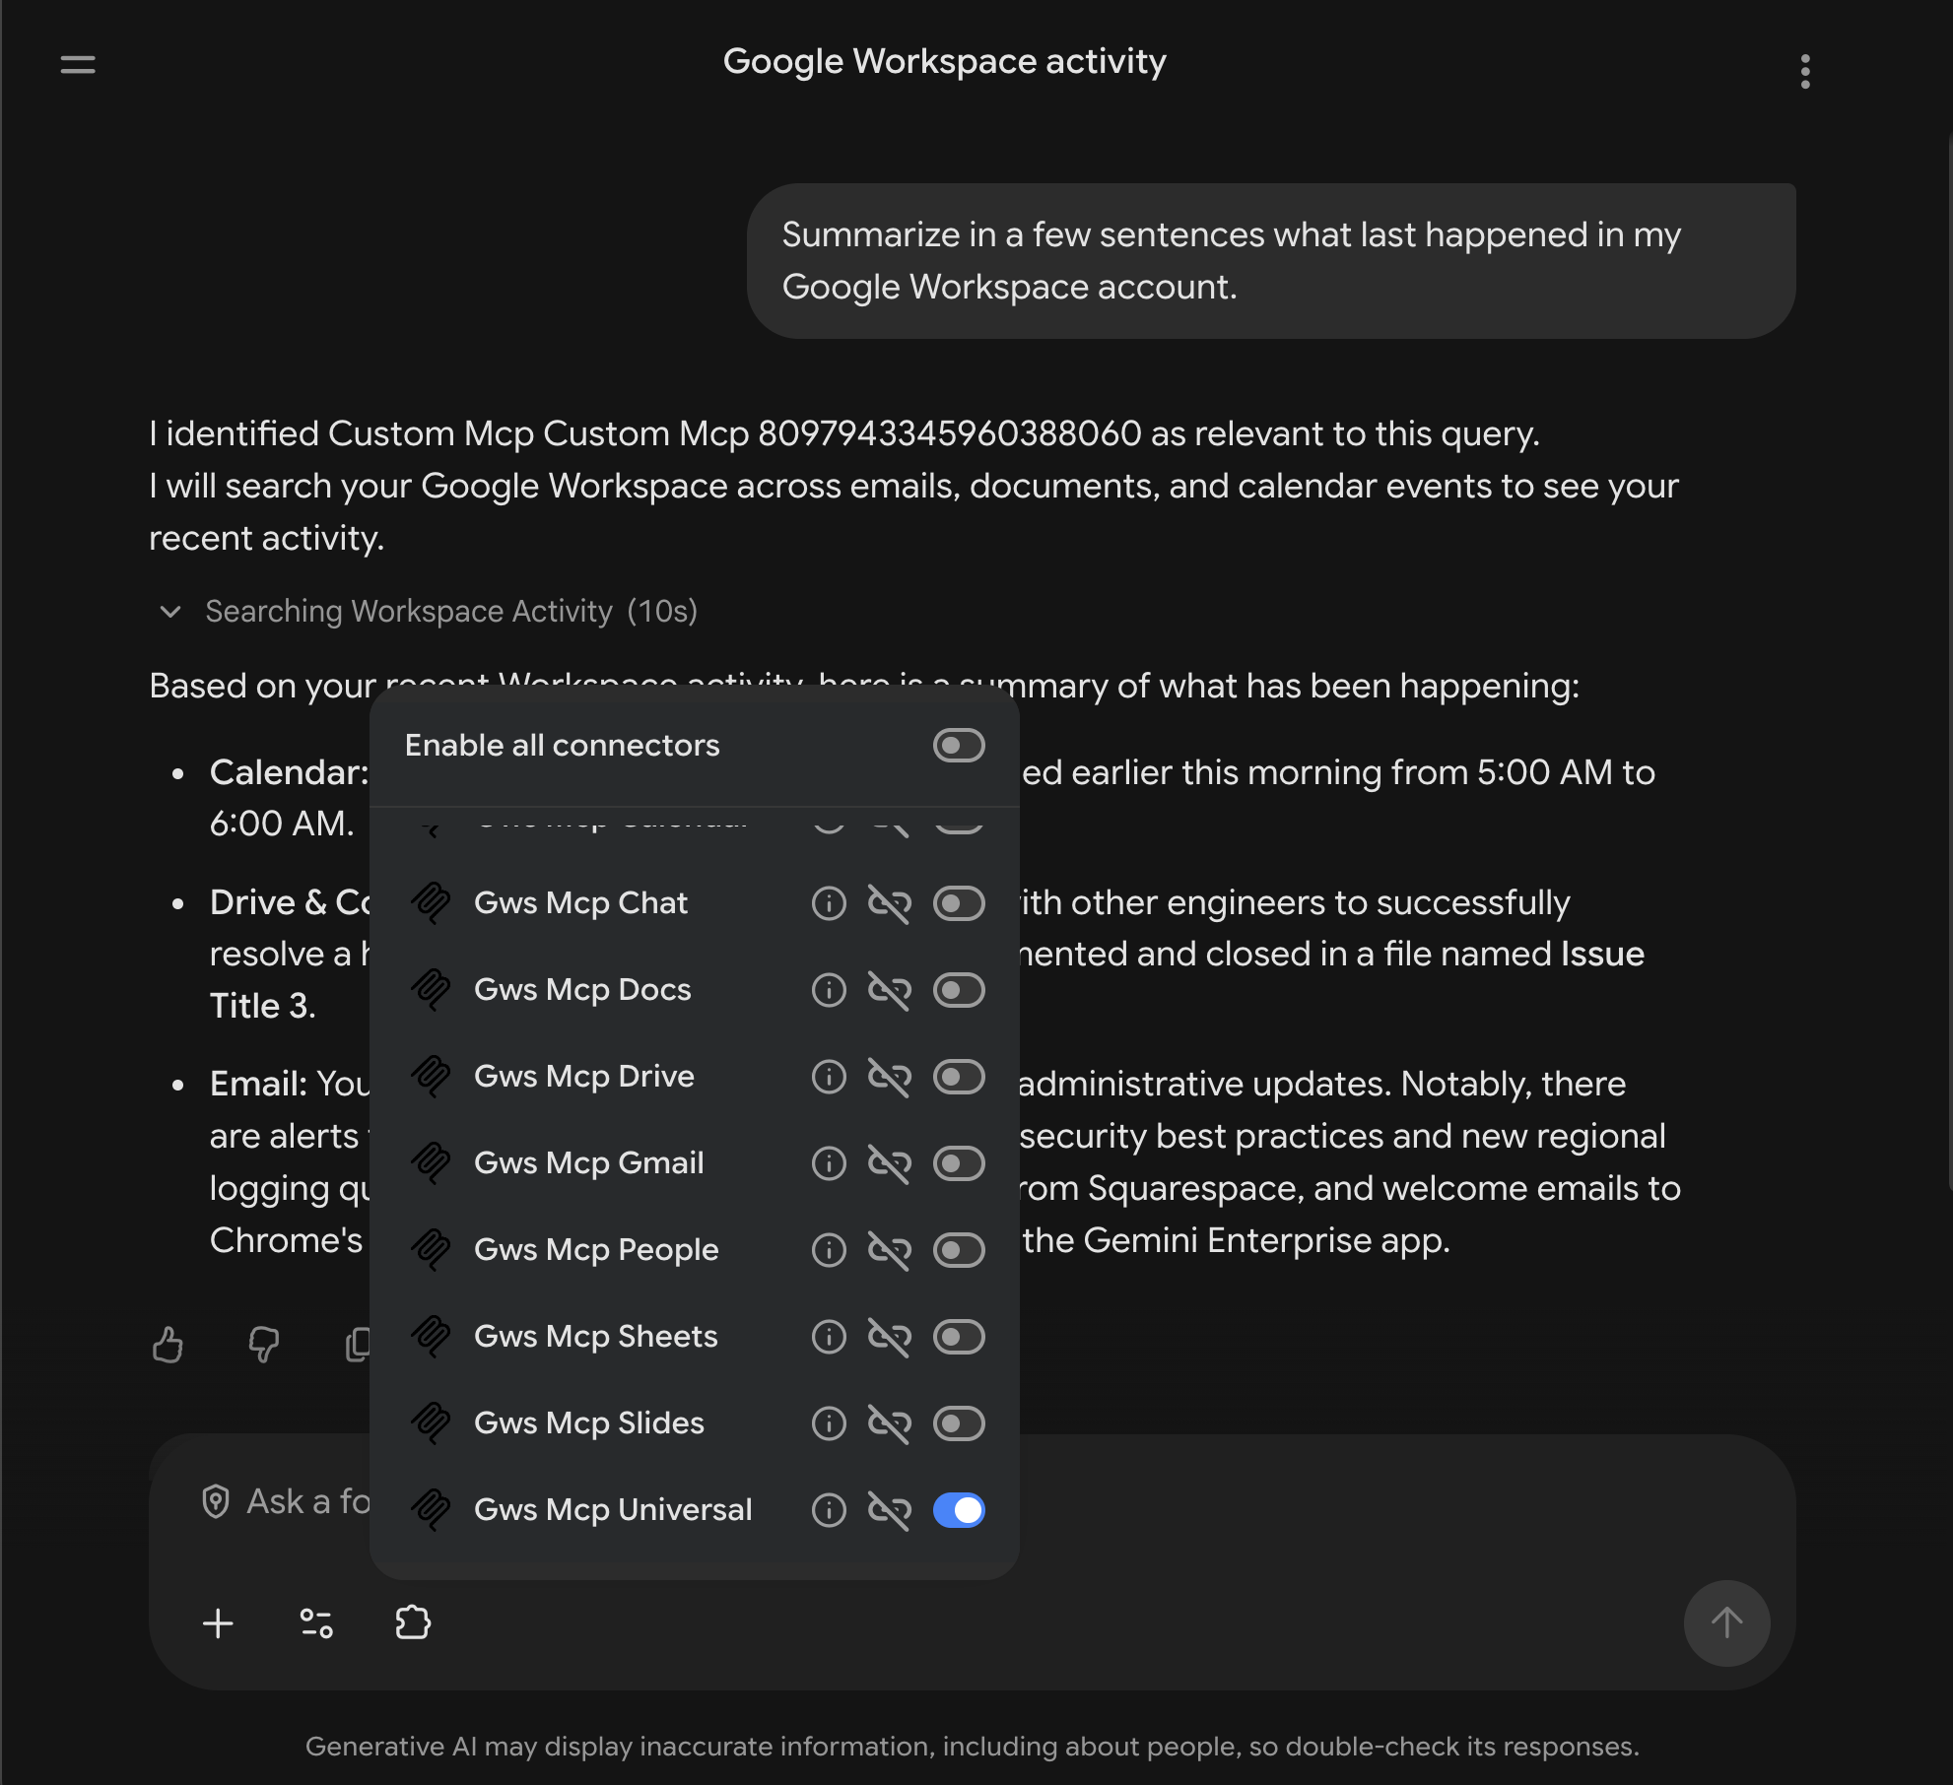This screenshot has height=1785, width=1953.
Task: Click the user message bubble about Workspace summary
Action: point(1271,261)
